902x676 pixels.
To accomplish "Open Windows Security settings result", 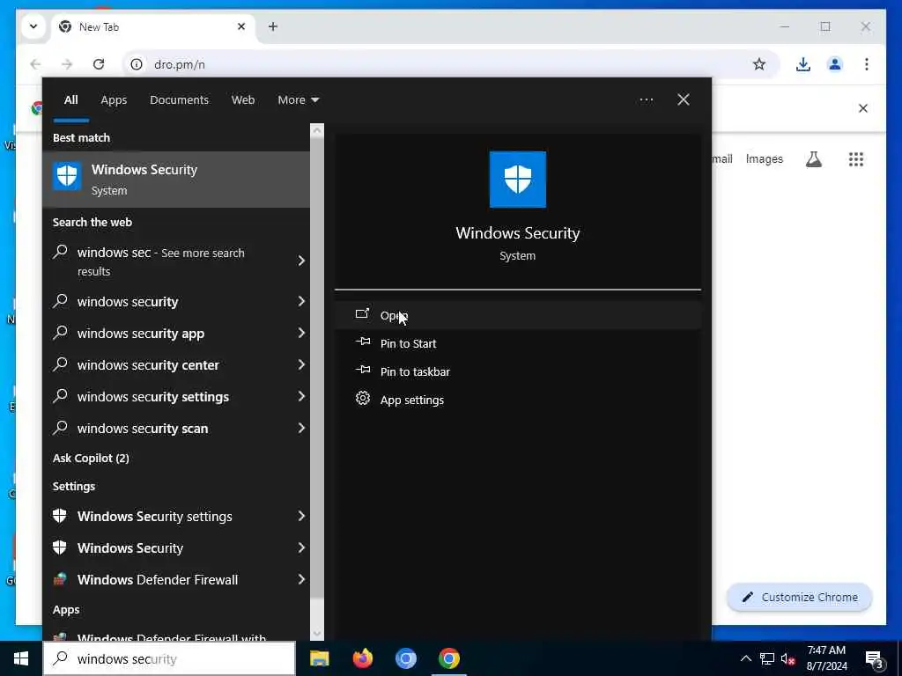I will 155,516.
